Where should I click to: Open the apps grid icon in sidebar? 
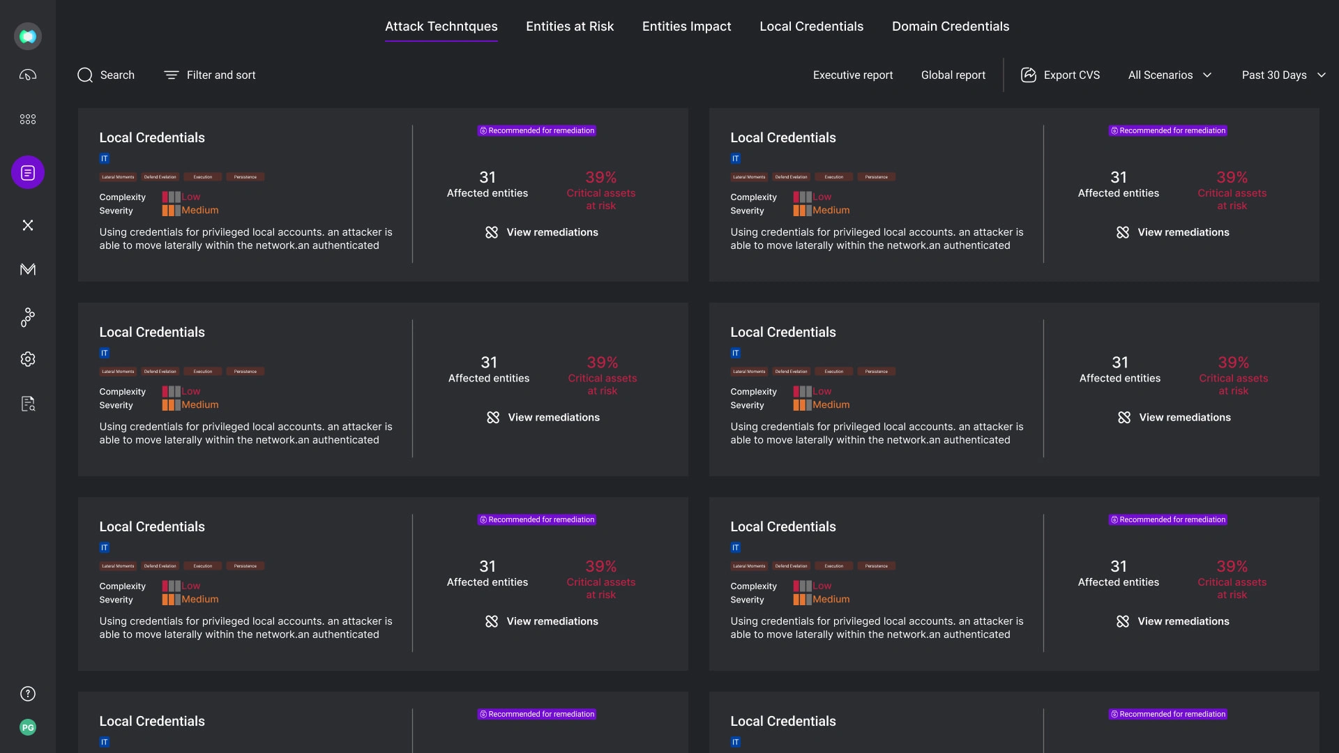click(28, 119)
